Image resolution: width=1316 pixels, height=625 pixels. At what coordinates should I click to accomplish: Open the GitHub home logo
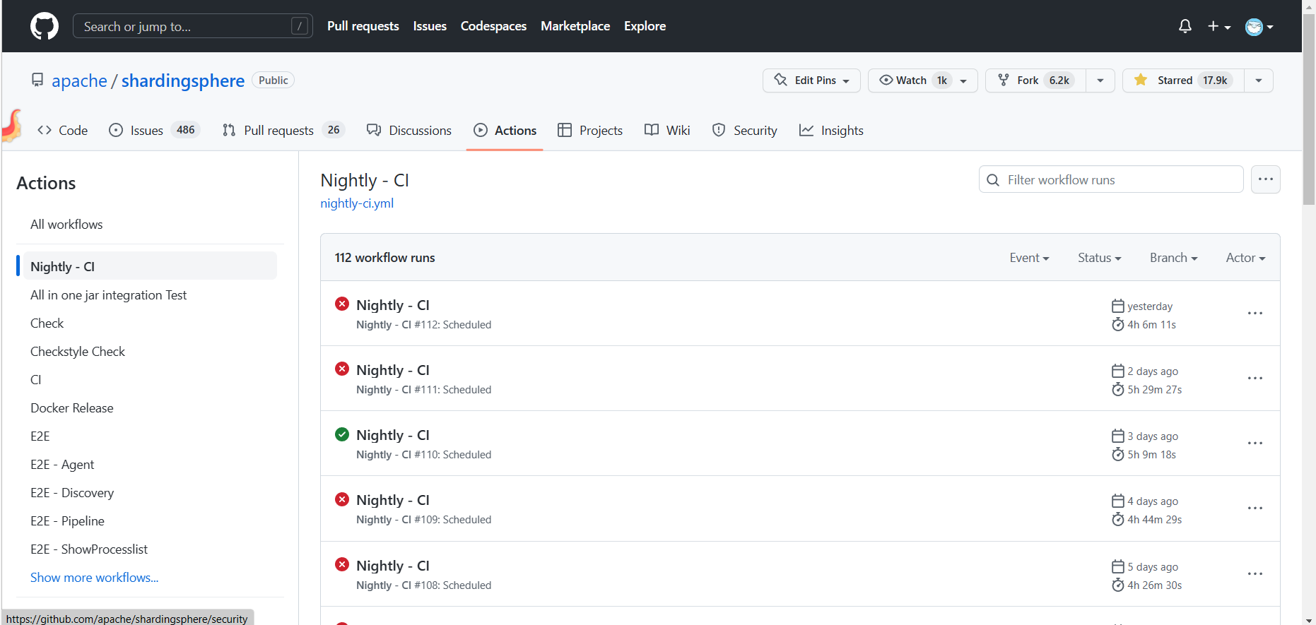(45, 26)
